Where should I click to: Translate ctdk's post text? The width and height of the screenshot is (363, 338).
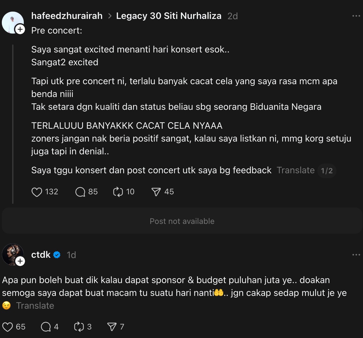tap(35, 306)
